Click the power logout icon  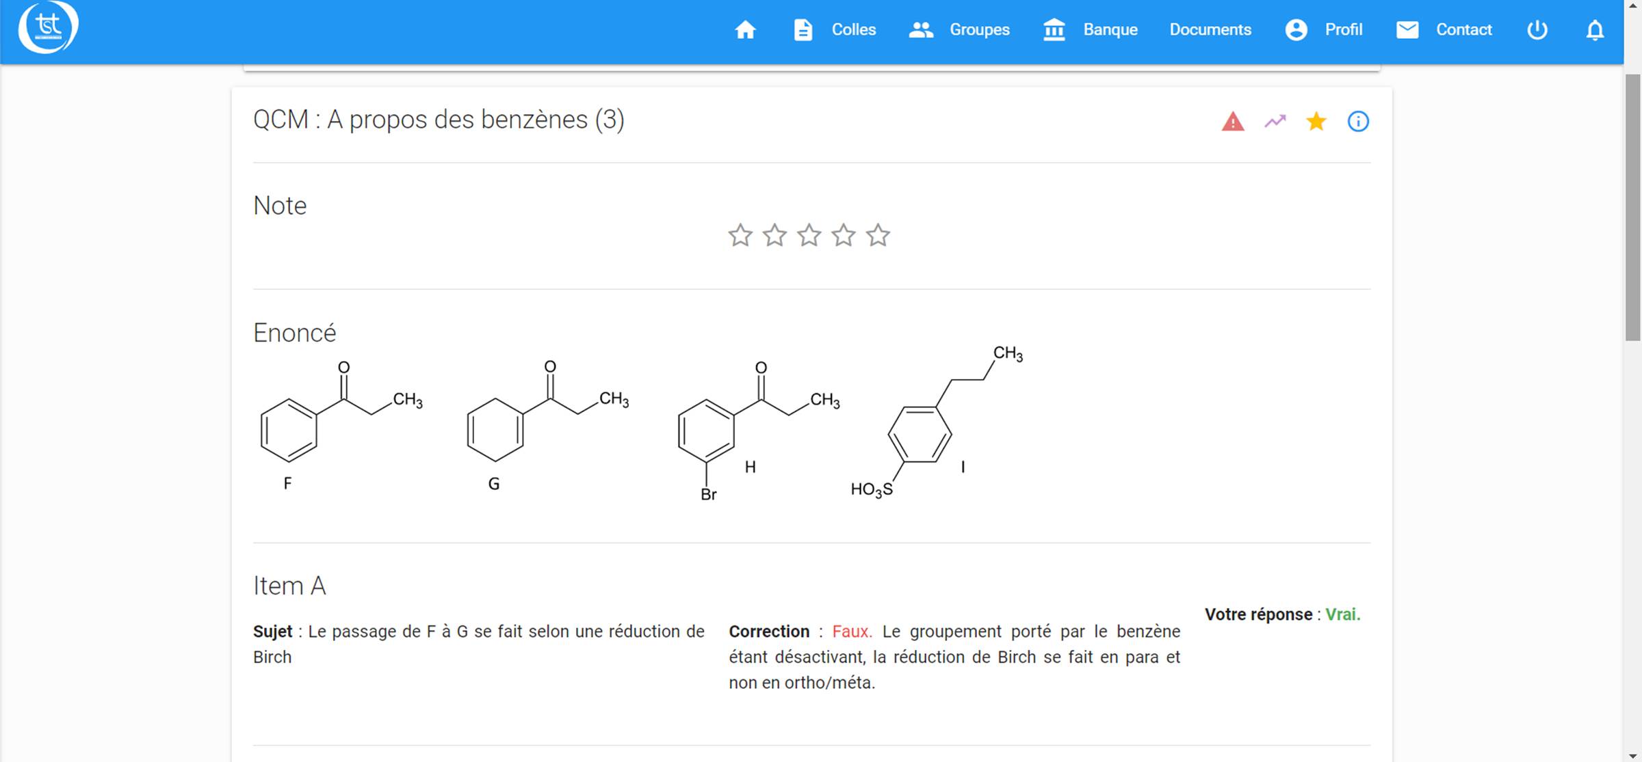point(1537,30)
